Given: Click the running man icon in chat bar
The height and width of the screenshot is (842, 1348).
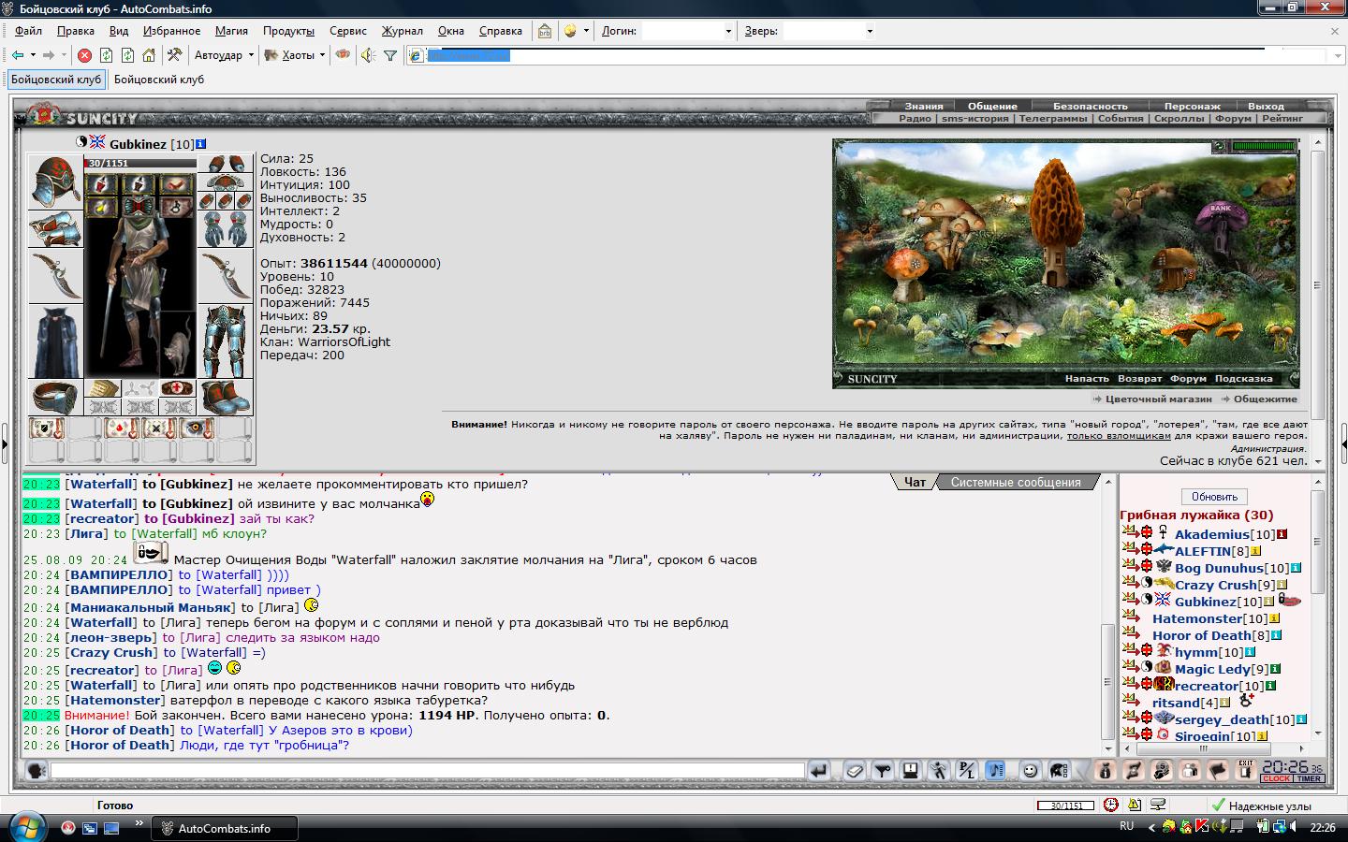Looking at the screenshot, I should pos(939,771).
